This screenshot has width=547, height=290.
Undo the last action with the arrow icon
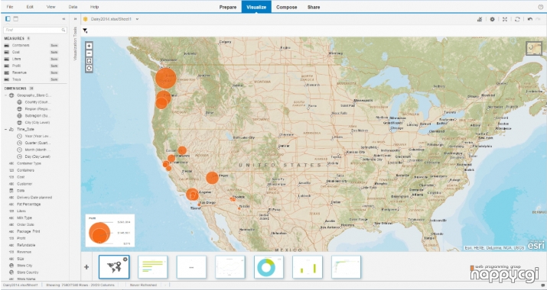click(x=530, y=19)
